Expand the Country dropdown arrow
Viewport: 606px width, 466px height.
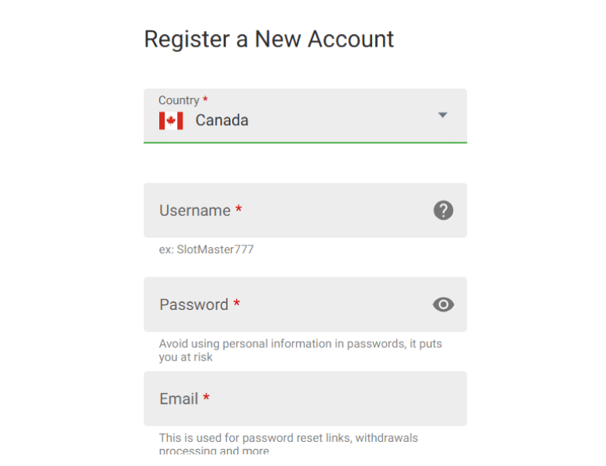[442, 115]
